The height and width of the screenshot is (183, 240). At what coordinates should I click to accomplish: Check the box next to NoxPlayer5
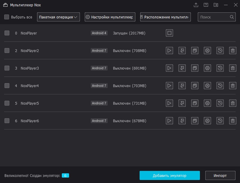7,103
